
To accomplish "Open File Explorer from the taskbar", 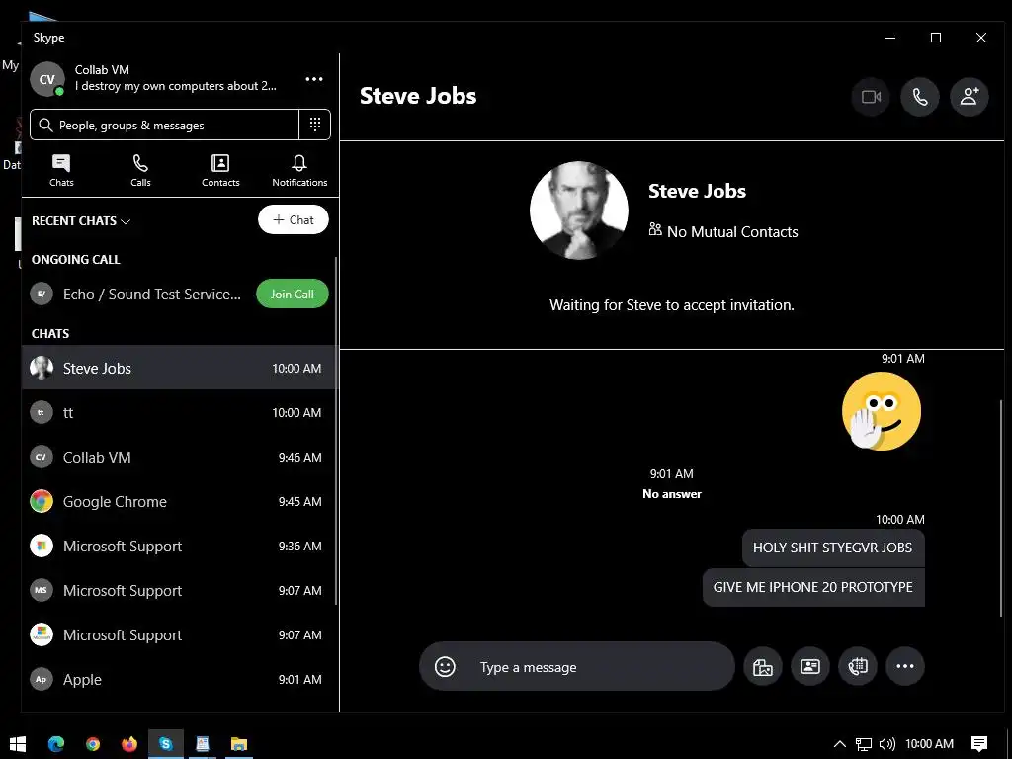I will 239,744.
